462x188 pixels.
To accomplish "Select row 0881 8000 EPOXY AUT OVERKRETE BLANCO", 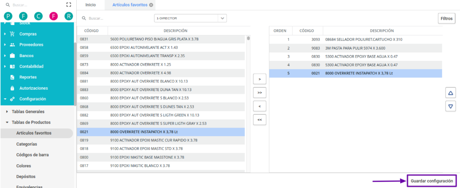I will coord(161,81).
